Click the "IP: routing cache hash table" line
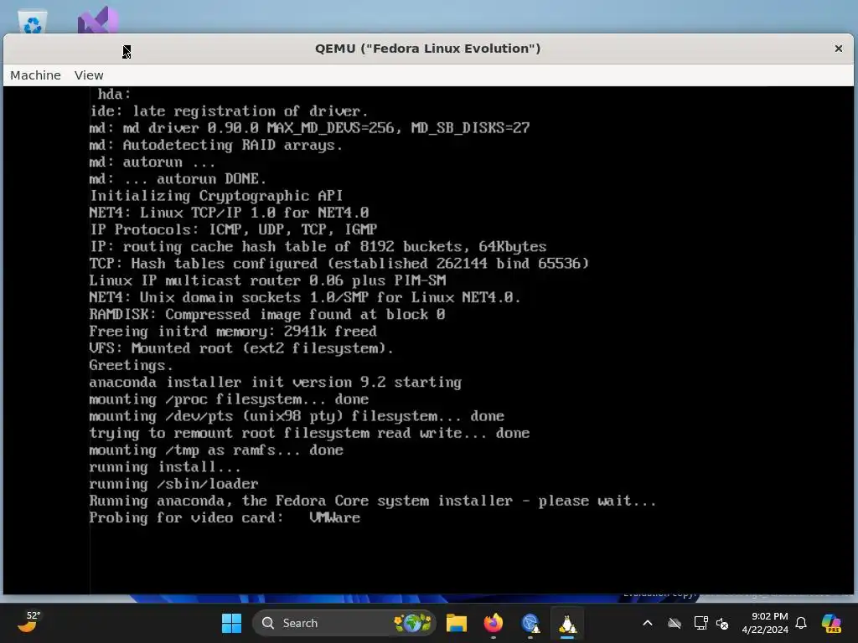 (318, 247)
